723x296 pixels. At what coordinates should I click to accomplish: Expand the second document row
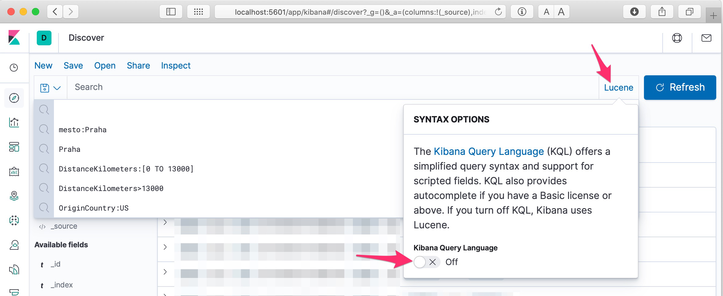(x=165, y=247)
